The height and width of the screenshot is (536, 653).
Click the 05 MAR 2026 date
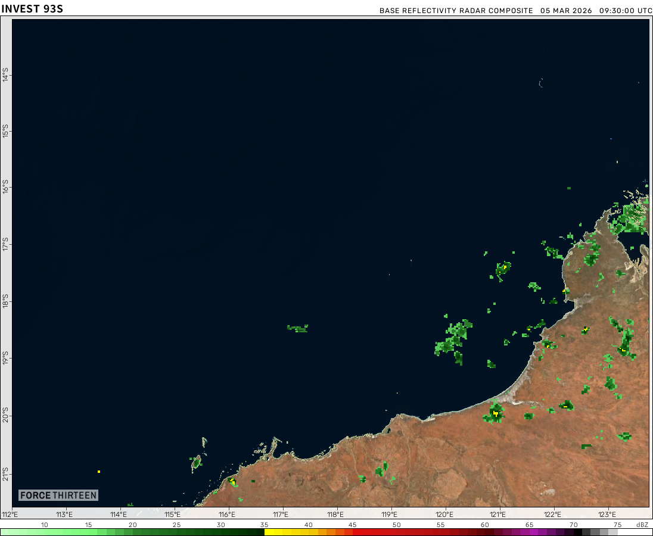click(x=566, y=11)
